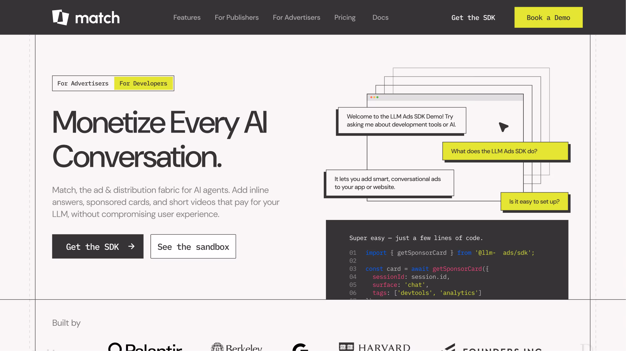Click the sessionId code line
This screenshot has width=626, height=351.
click(x=411, y=277)
